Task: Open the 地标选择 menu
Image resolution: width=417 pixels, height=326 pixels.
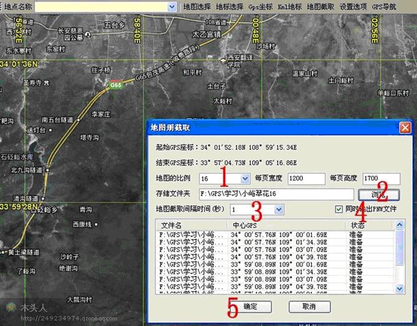Action: [x=230, y=6]
